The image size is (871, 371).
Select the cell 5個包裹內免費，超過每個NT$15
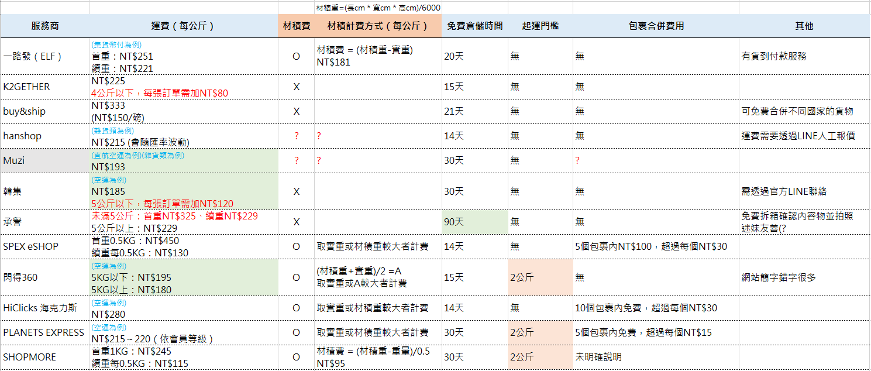(x=656, y=332)
